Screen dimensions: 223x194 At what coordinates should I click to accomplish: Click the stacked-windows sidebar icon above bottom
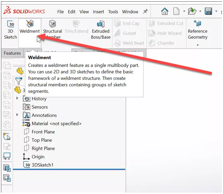[x=7, y=168]
